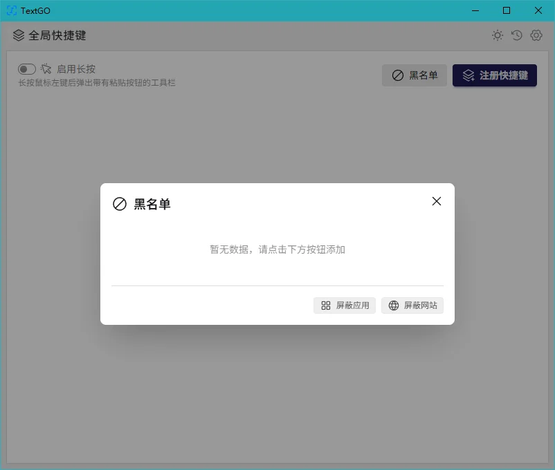
Task: Click the TextGO logo in title bar
Action: 12,10
